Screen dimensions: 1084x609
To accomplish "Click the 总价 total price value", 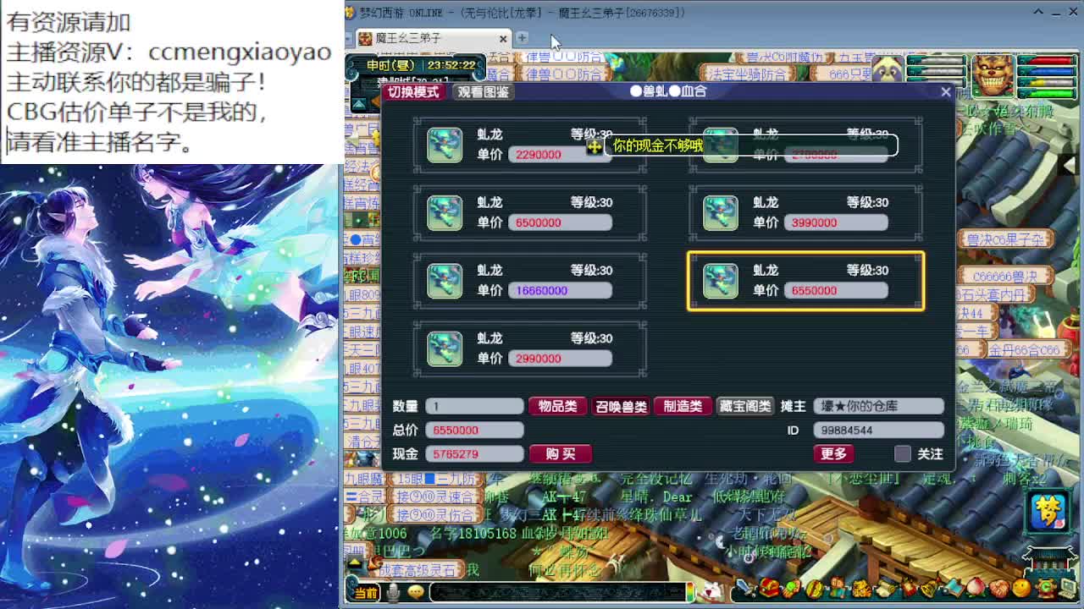I will pos(475,430).
